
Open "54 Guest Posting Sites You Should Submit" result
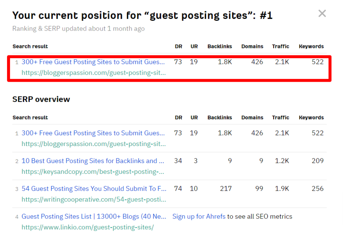94,189
